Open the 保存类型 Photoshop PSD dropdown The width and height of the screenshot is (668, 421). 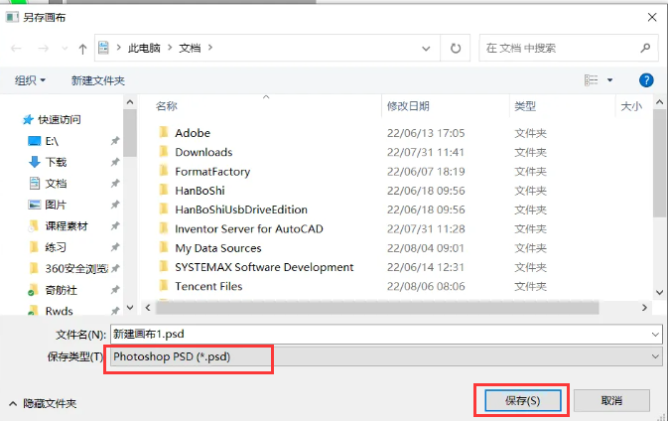pyautogui.click(x=386, y=356)
